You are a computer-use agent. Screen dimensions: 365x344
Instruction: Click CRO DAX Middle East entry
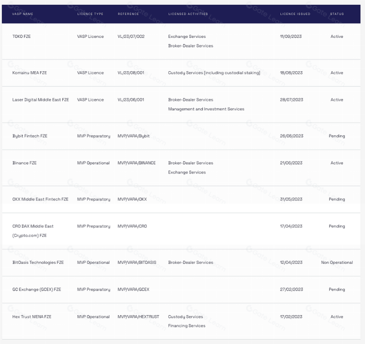click(33, 231)
